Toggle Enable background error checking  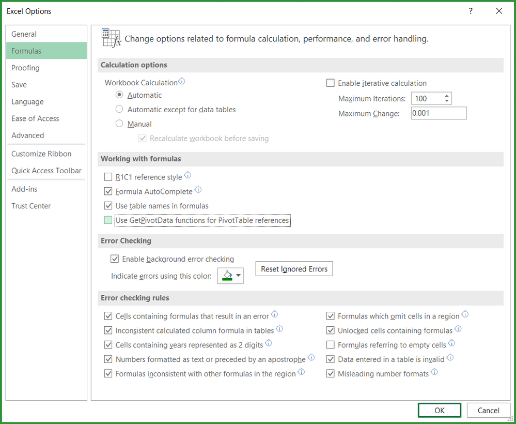115,259
